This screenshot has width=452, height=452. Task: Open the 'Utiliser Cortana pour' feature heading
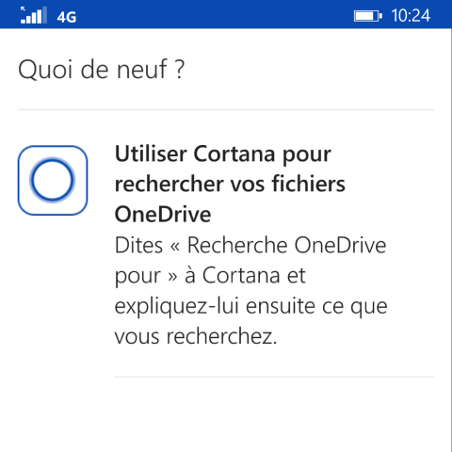pos(223,154)
